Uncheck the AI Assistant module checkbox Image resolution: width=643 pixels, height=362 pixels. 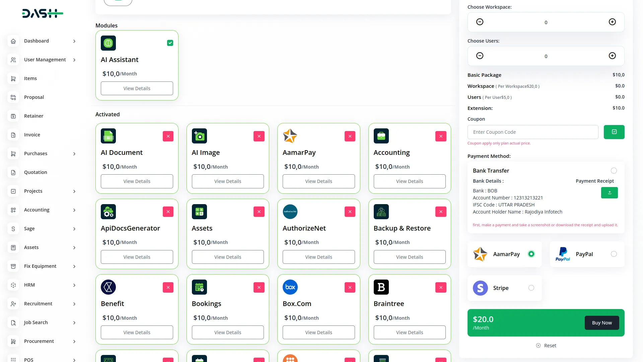(x=170, y=43)
